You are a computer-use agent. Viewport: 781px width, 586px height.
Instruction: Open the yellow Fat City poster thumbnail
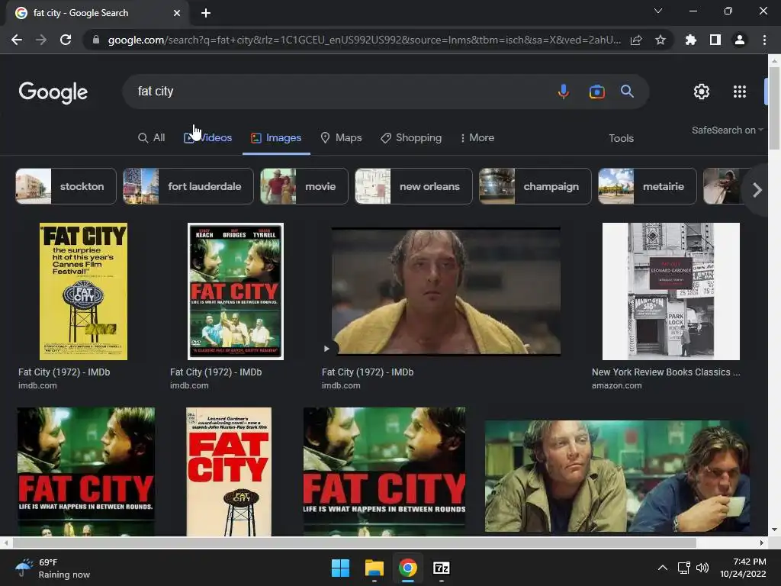pos(84,291)
